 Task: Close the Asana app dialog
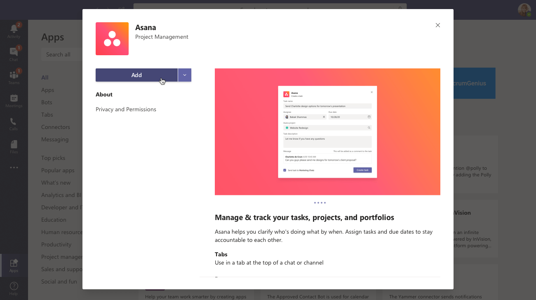(438, 25)
